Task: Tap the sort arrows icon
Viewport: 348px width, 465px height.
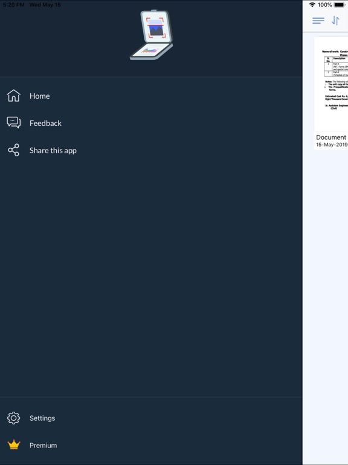Action: click(335, 21)
